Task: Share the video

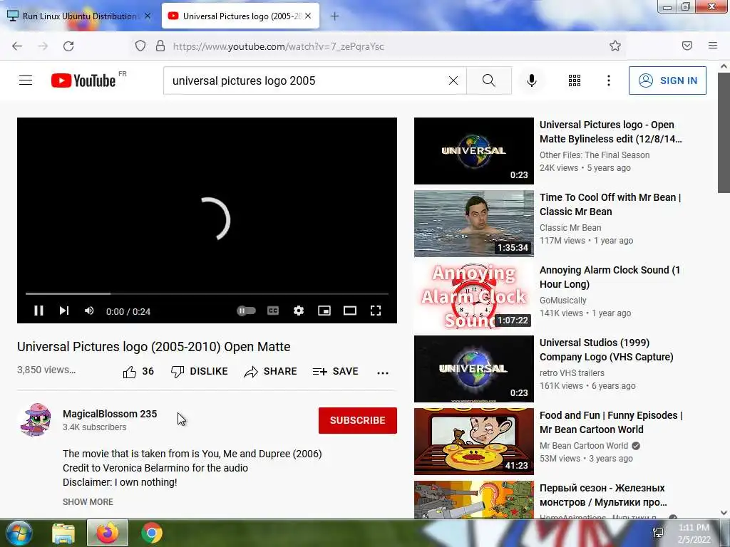Action: [x=270, y=372]
